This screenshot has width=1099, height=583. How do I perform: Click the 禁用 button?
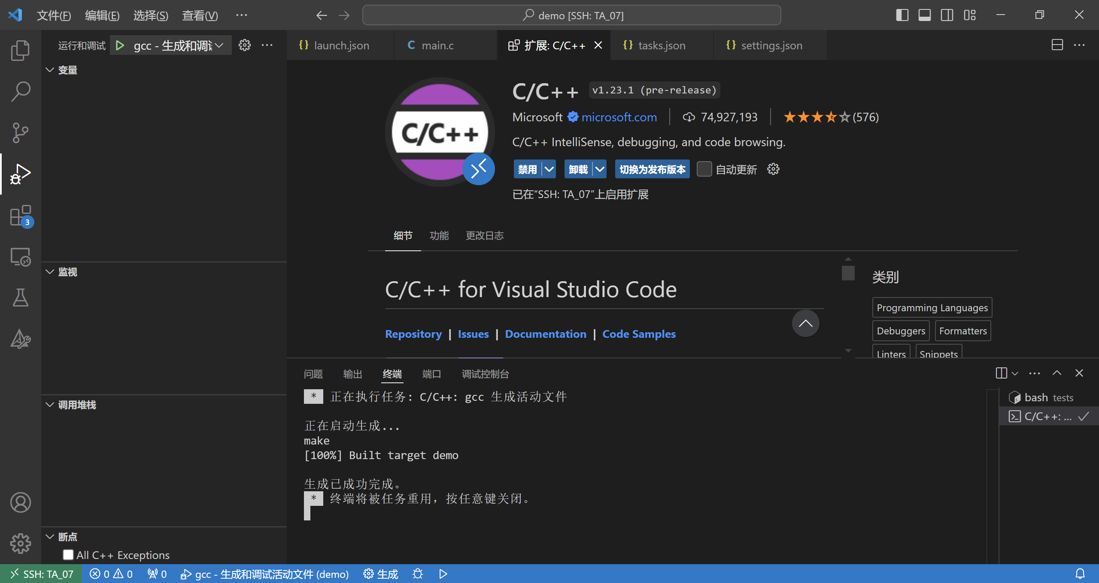(527, 169)
